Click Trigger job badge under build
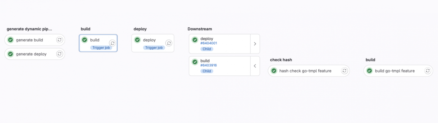438x123 pixels. click(101, 48)
